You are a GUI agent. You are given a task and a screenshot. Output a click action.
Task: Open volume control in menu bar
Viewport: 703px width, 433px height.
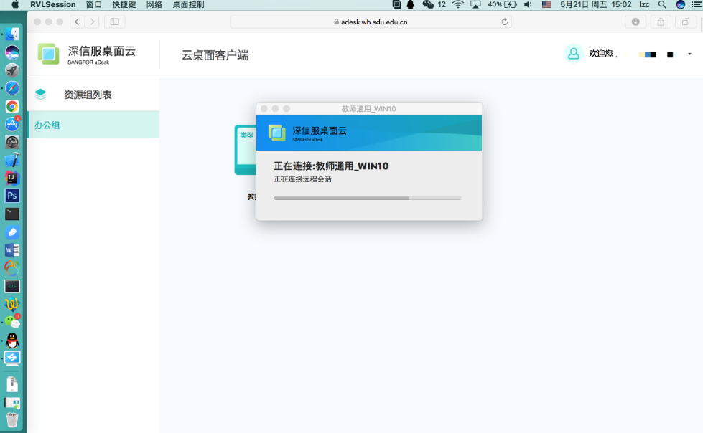click(x=528, y=4)
